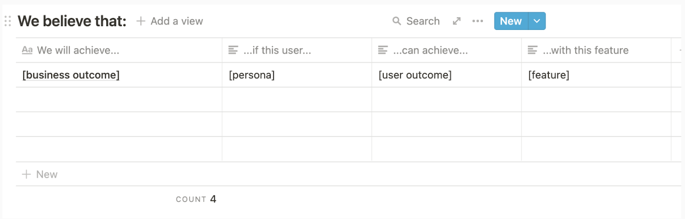Click the blue New button
Screen dimensions: 685x219
pos(511,21)
